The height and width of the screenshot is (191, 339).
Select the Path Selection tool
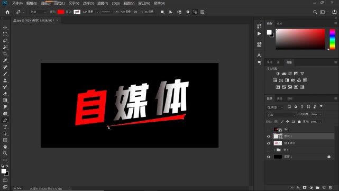point(5,133)
